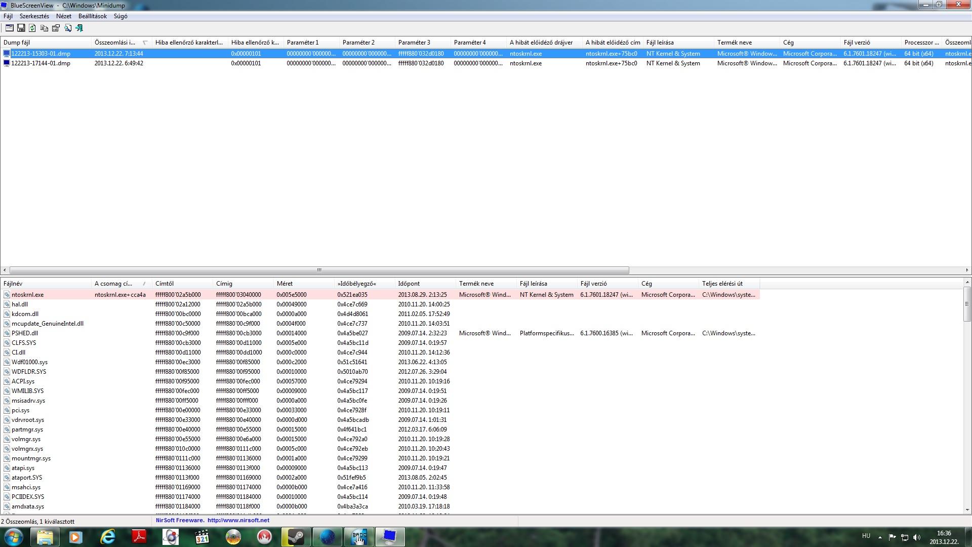Open Adobe Reader taskbar icon
972x547 pixels.
click(x=139, y=537)
